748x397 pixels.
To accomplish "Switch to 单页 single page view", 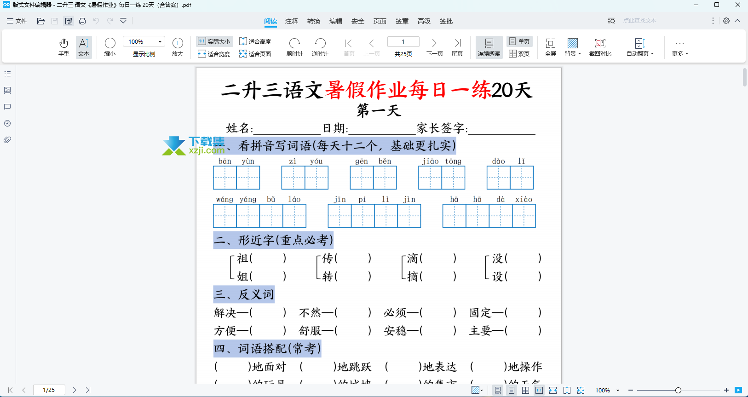I will [519, 41].
